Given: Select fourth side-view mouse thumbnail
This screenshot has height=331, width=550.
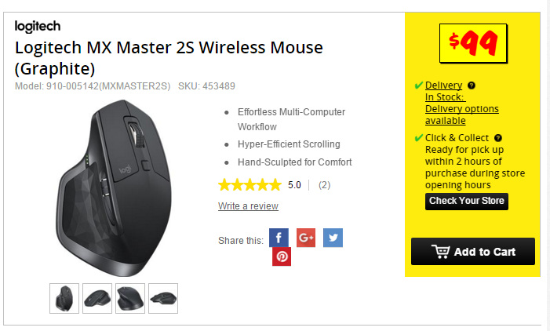Looking at the screenshot, I should click(163, 298).
